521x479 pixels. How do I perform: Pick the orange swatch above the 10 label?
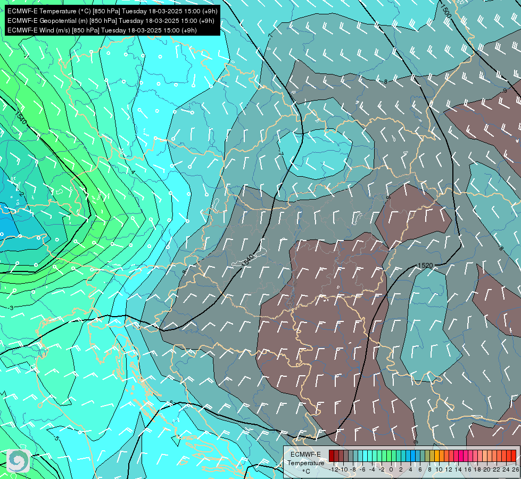(437, 456)
